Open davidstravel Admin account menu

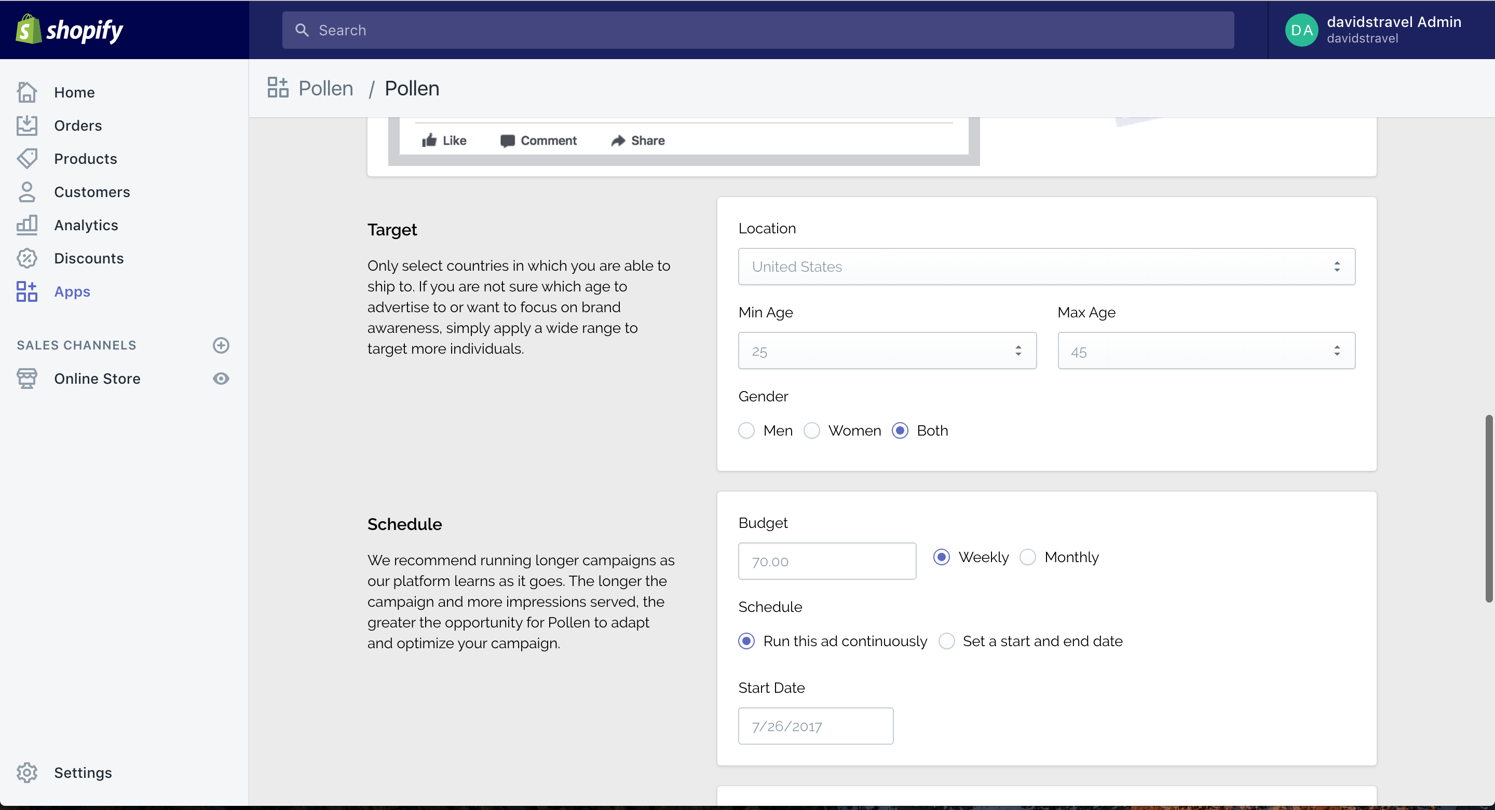tap(1380, 30)
